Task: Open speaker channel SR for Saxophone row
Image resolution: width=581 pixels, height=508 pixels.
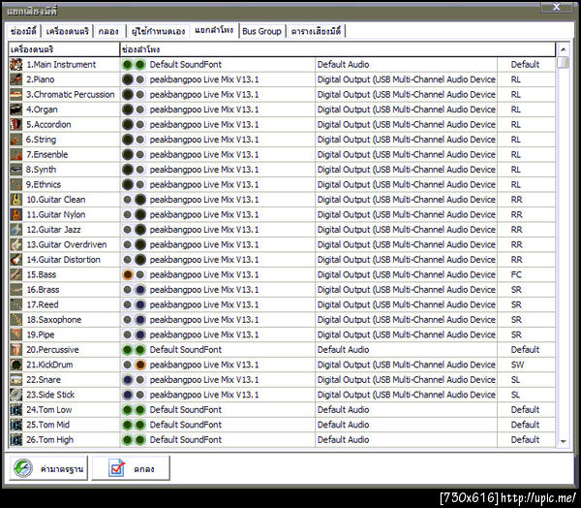Action: click(x=516, y=320)
